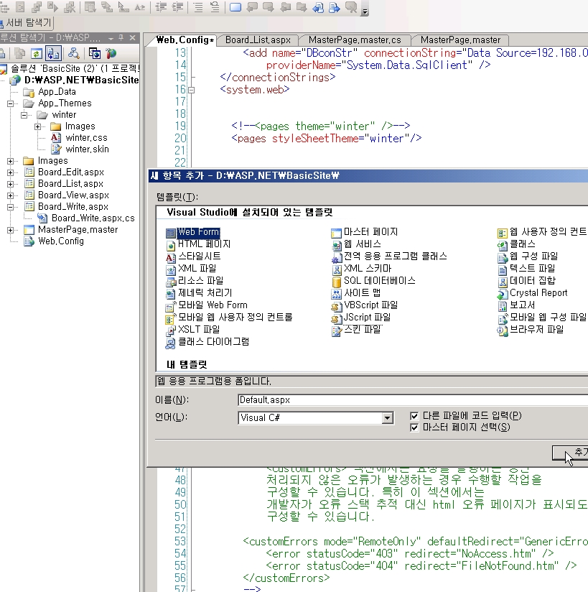Switch to Web.Config editor tab
The height and width of the screenshot is (592, 588).
click(185, 40)
